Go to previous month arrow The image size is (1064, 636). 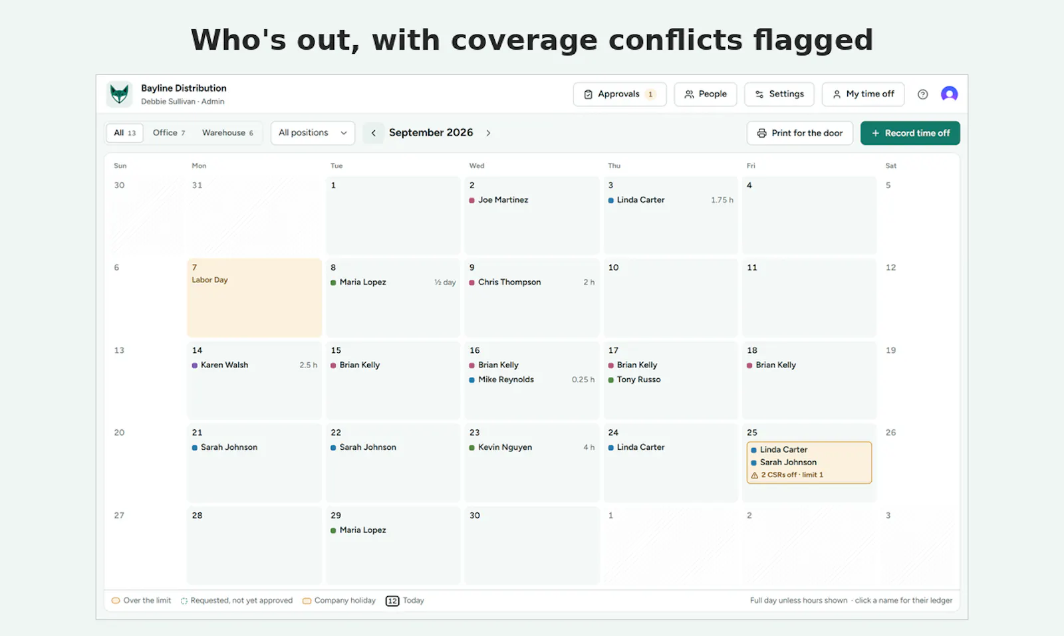click(x=373, y=133)
